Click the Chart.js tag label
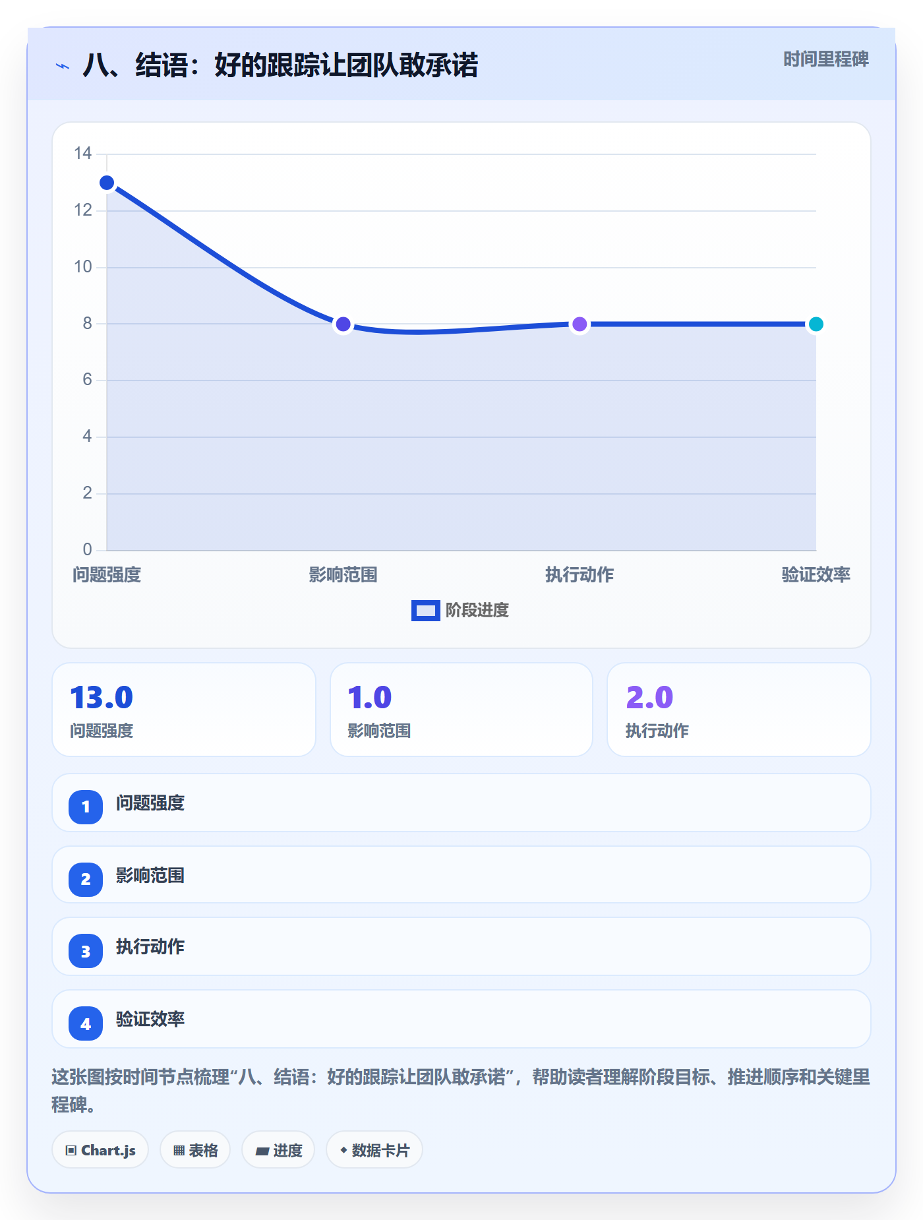This screenshot has width=923, height=1220. (x=108, y=1151)
